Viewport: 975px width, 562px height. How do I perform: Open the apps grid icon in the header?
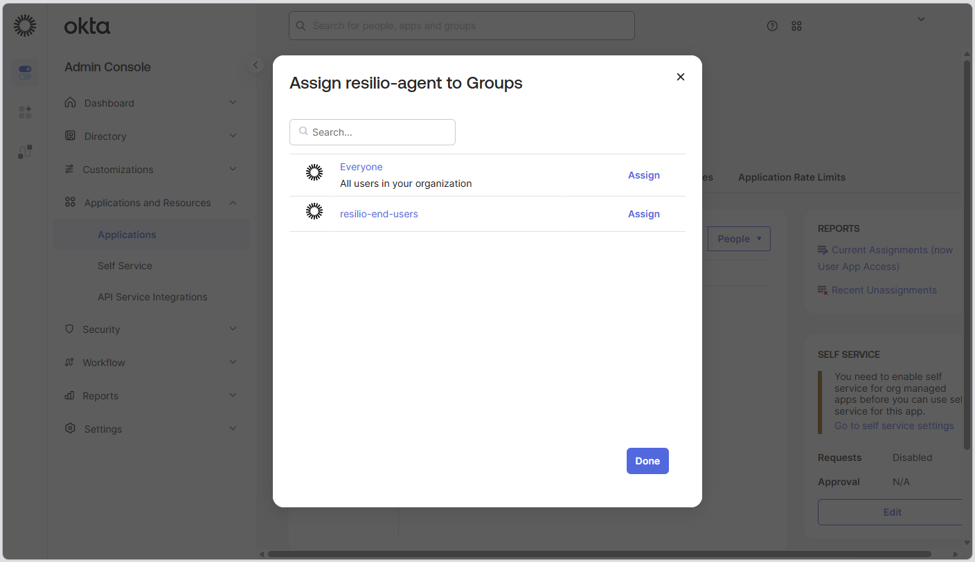click(x=796, y=26)
